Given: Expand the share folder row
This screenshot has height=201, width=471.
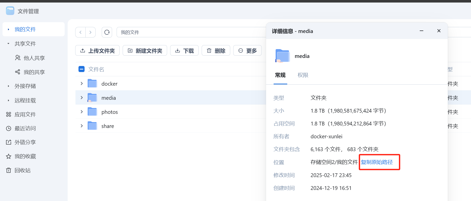Looking at the screenshot, I should point(82,126).
